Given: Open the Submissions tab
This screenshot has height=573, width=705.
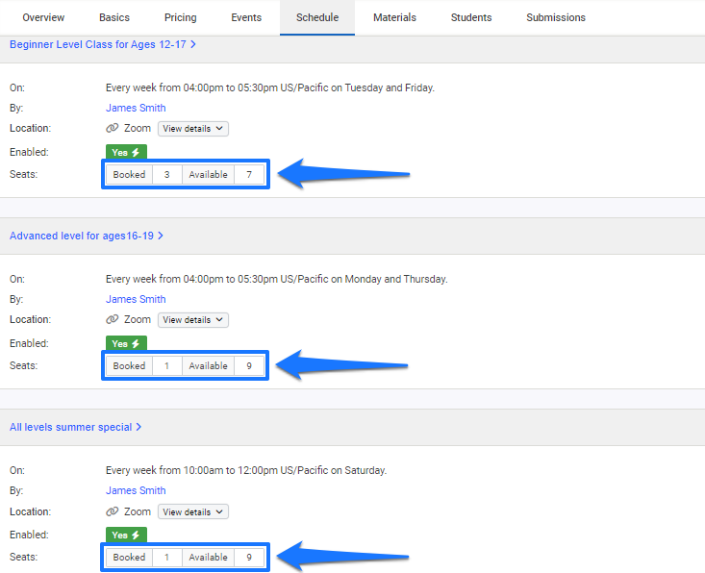Looking at the screenshot, I should [x=556, y=17].
